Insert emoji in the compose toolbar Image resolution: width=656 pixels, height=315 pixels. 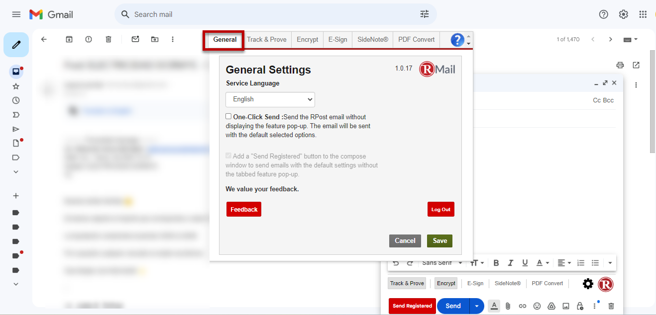(x=537, y=306)
